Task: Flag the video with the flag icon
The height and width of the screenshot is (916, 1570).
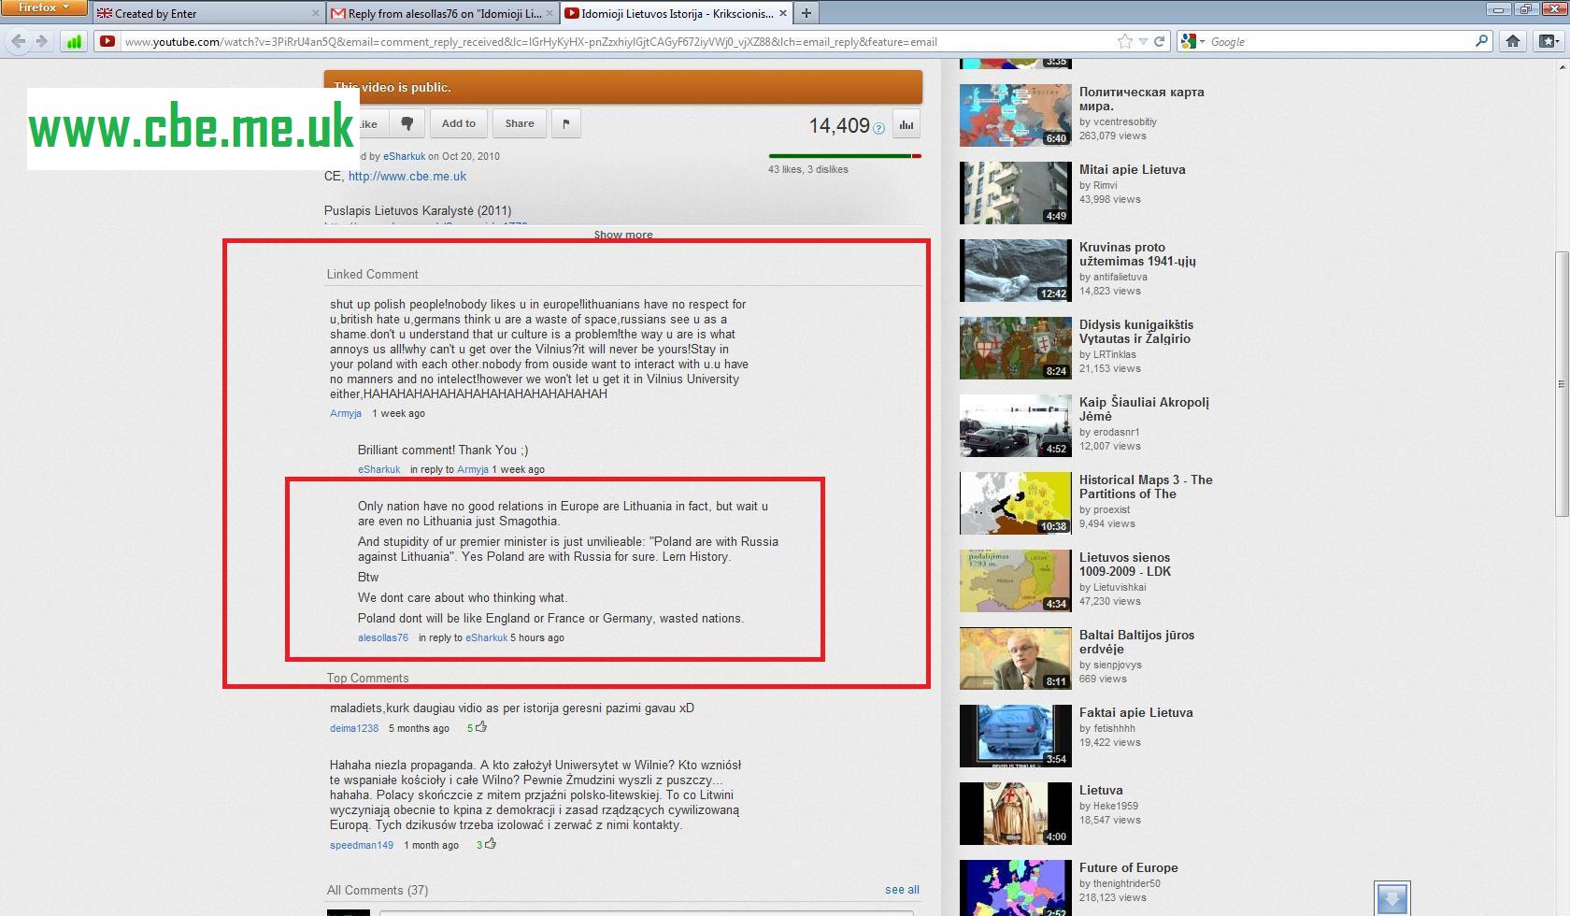Action: [x=566, y=123]
